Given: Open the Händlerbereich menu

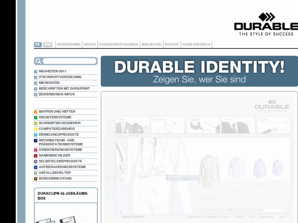Looking at the screenshot, I should (x=196, y=45).
